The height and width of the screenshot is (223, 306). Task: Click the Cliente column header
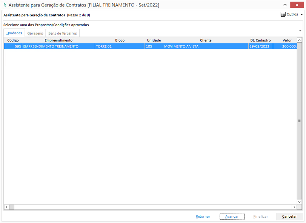[206, 40]
